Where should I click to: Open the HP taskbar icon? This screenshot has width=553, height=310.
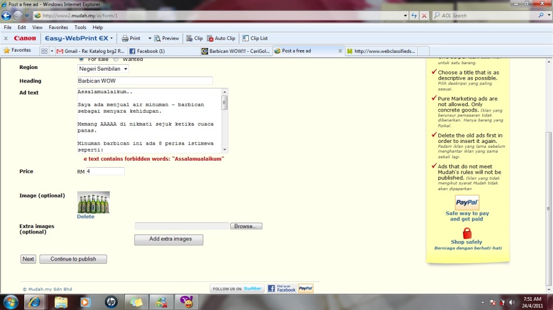(x=111, y=302)
